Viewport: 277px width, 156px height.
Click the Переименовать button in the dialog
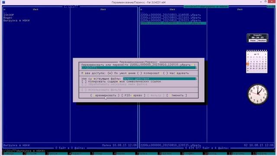(x=105, y=95)
